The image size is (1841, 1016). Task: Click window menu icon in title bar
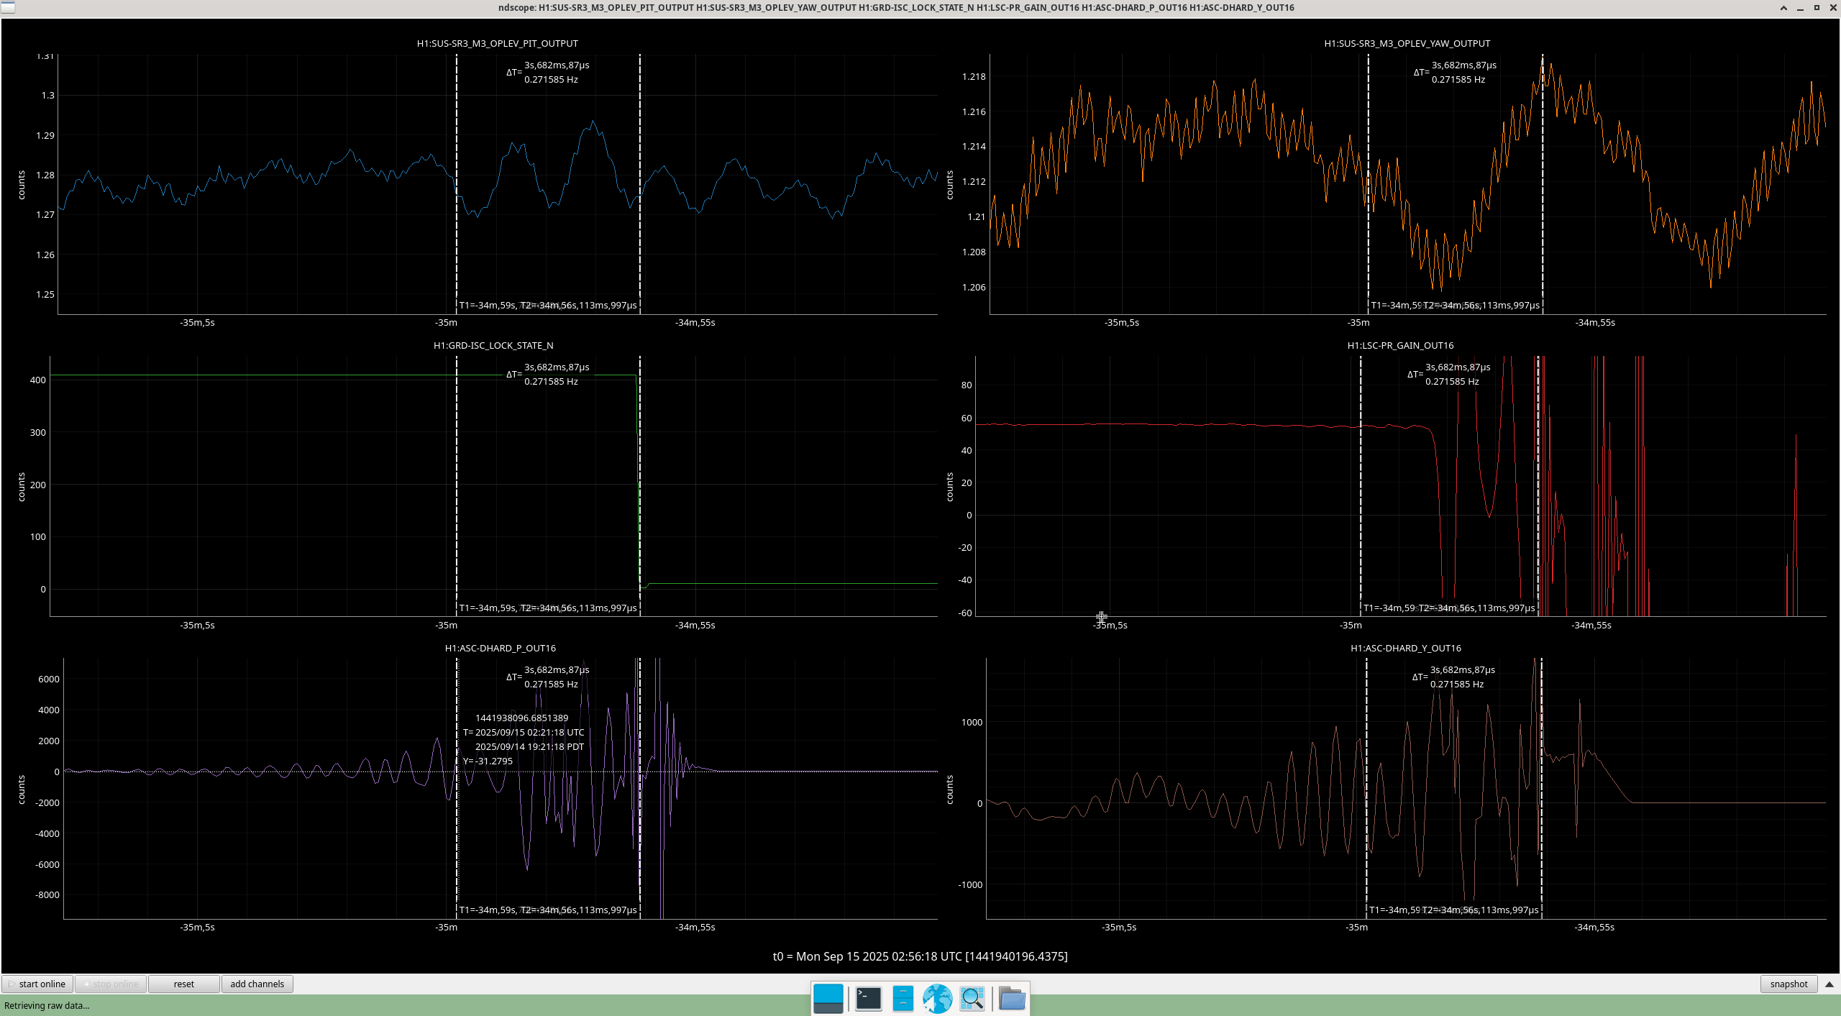tap(7, 7)
